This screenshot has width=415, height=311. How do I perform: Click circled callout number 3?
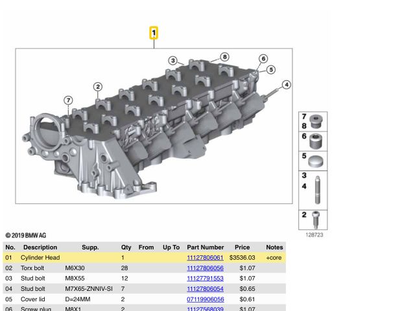[x=172, y=61]
